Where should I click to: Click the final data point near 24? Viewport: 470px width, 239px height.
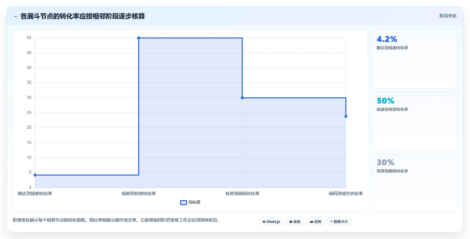click(346, 116)
